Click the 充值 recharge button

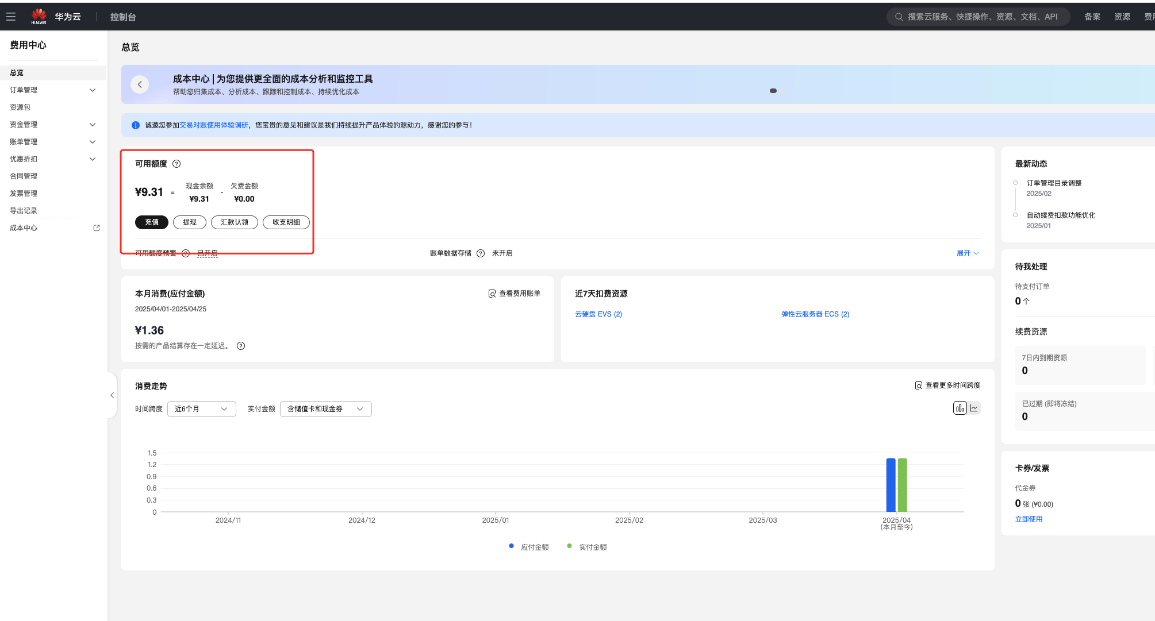tap(152, 222)
